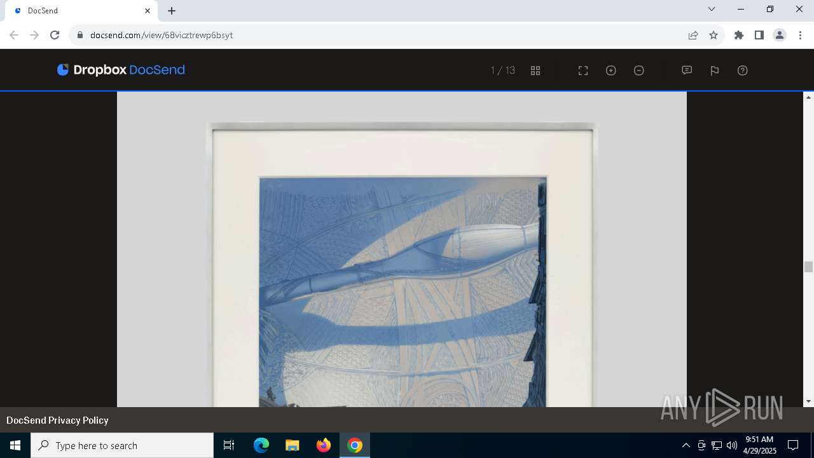The image size is (814, 458).
Task: Select the DocSend browser tab
Action: pyautogui.click(x=81, y=11)
